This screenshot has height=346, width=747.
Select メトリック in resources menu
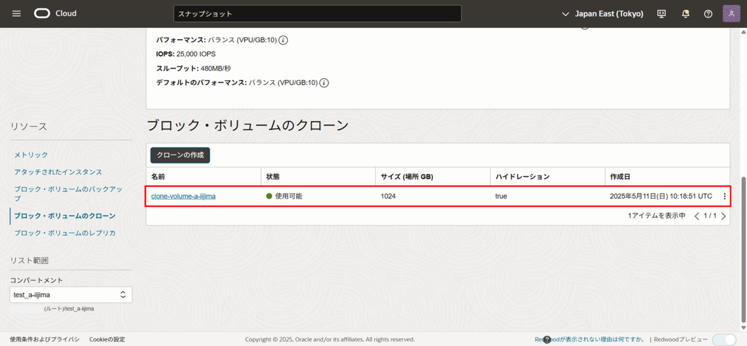(31, 155)
